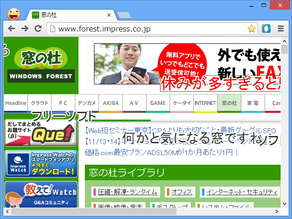Go to the Headline navigation item
The height and width of the screenshot is (219, 292).
[16, 104]
